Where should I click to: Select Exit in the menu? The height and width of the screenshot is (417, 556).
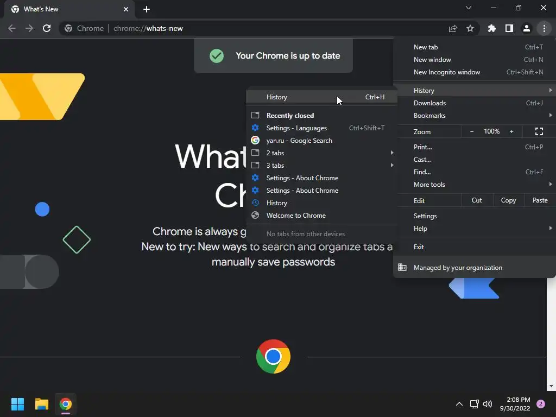(476, 247)
